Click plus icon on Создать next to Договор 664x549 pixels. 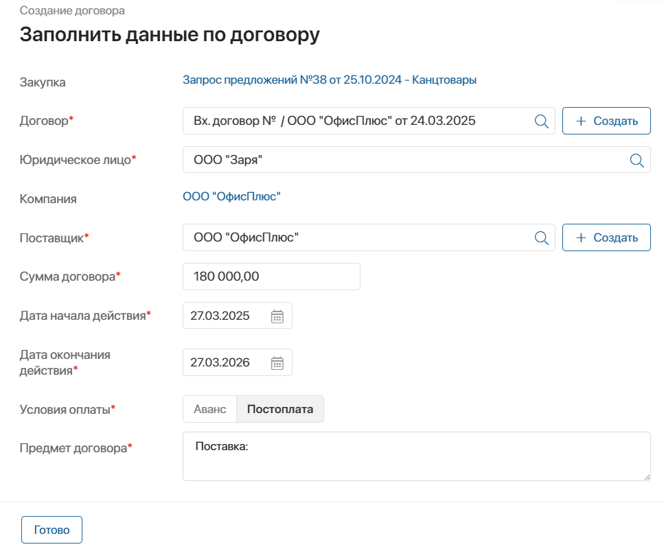(x=581, y=120)
